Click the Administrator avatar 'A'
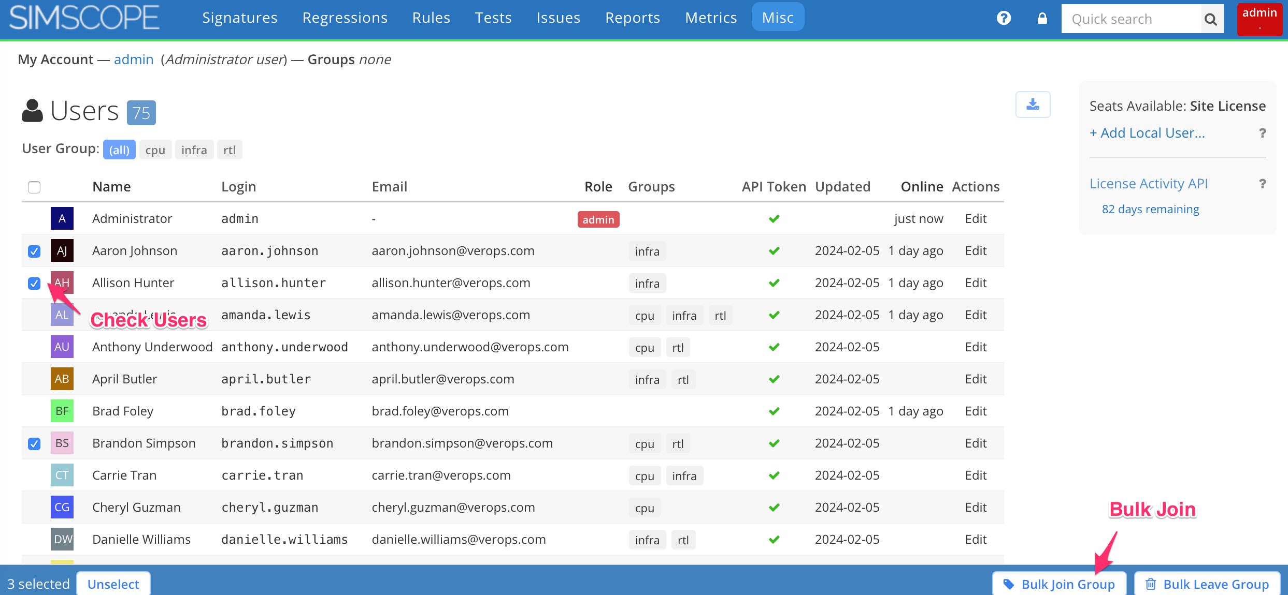The height and width of the screenshot is (595, 1288). click(62, 218)
